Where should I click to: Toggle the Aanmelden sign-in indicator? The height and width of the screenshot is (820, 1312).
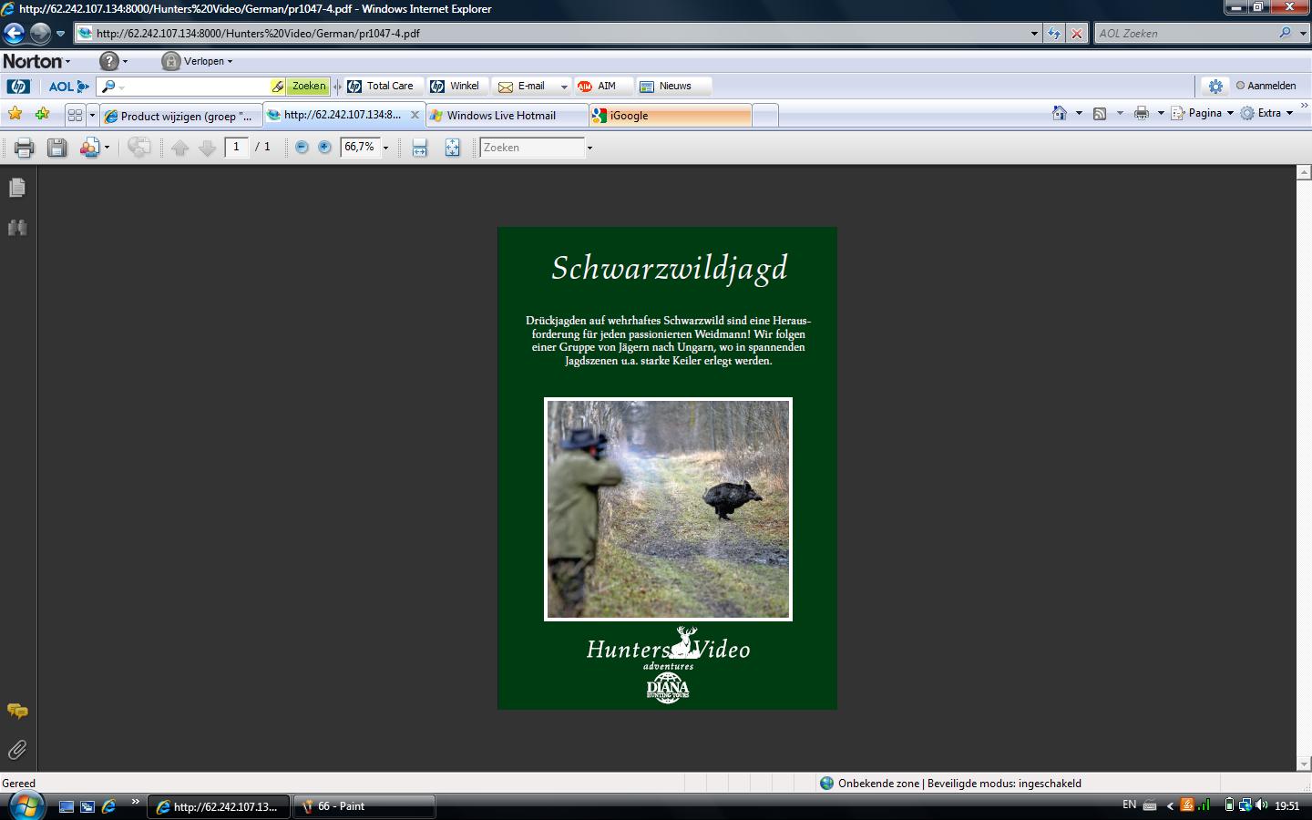click(1266, 86)
